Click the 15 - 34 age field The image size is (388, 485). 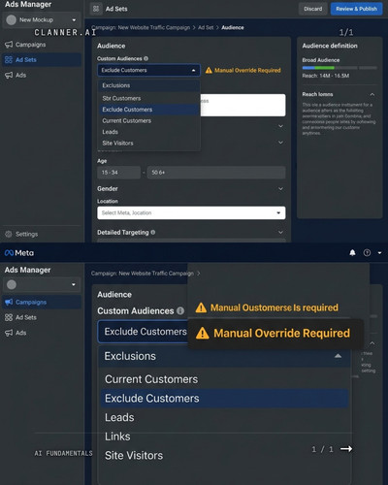(118, 173)
